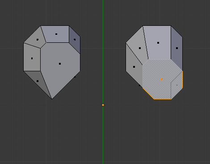Select the left vertical face of left mesh

tap(32, 58)
